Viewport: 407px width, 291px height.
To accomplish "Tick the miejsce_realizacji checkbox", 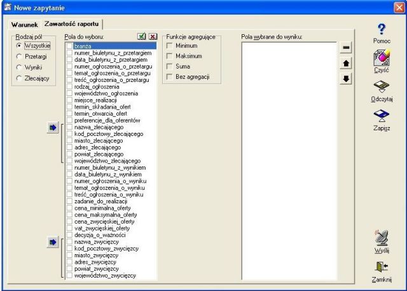I will [69, 100].
